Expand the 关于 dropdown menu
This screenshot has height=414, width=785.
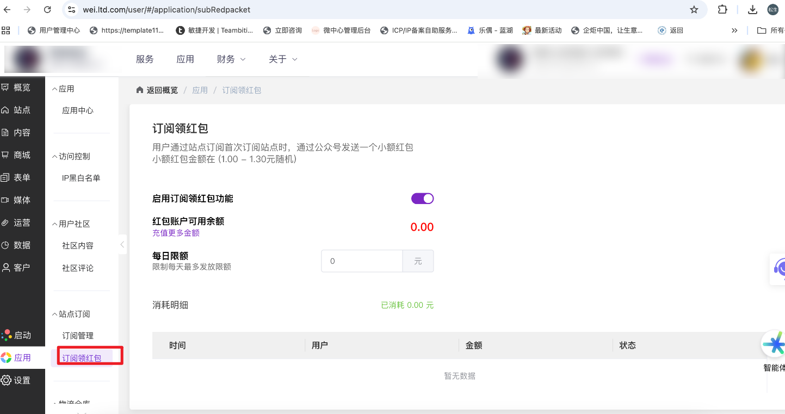click(283, 59)
